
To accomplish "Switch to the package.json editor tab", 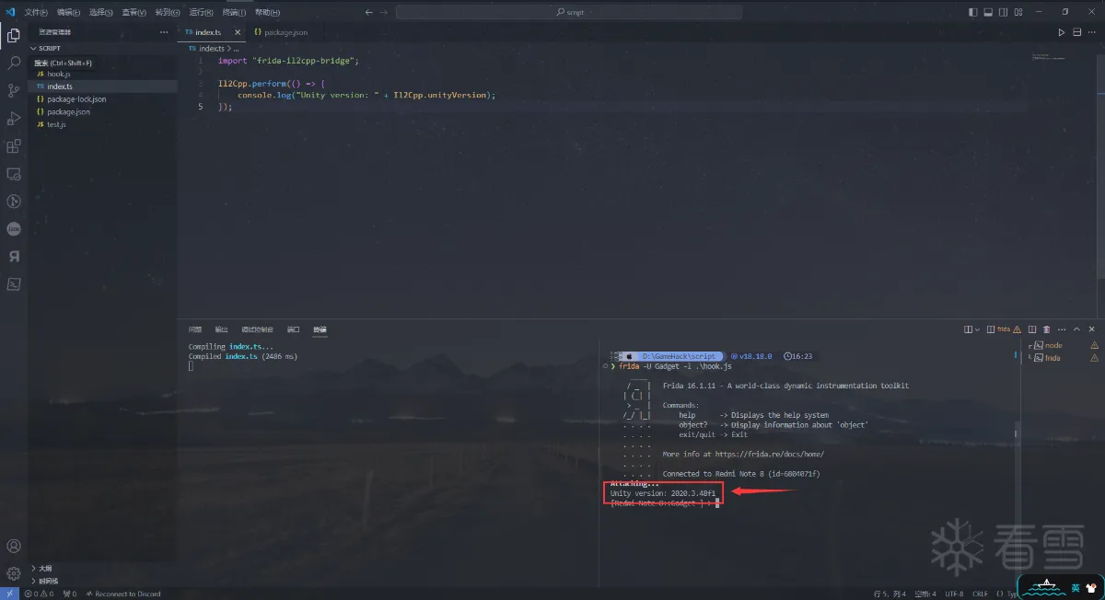I will (282, 32).
